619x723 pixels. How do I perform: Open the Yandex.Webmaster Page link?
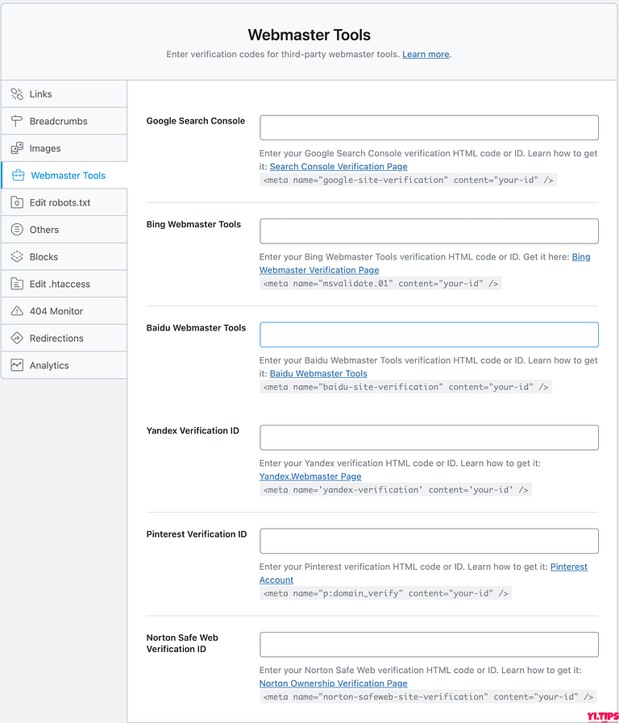310,476
